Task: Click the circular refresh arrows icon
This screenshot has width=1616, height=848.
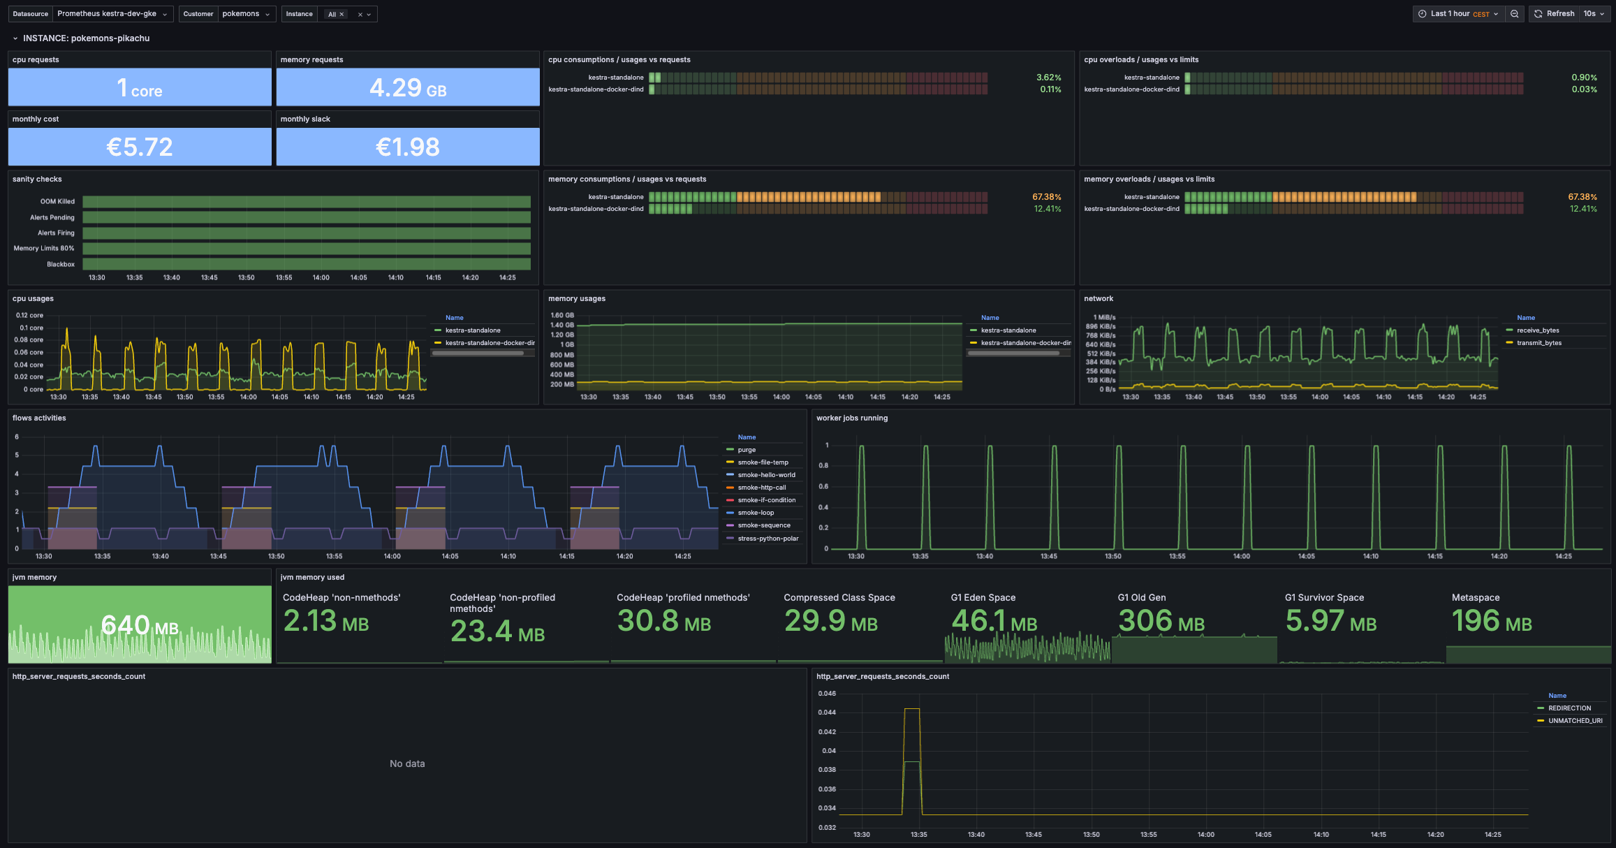Action: (x=1538, y=13)
